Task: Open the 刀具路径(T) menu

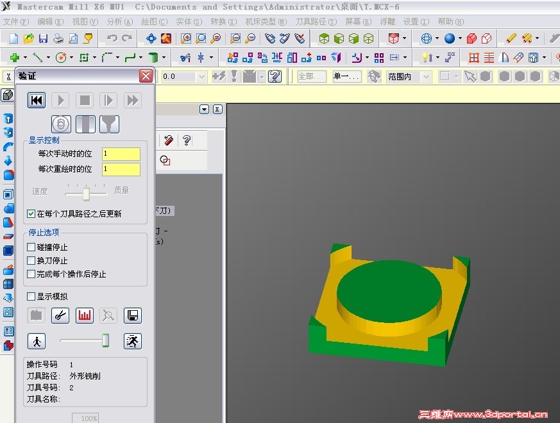Action: coord(316,22)
